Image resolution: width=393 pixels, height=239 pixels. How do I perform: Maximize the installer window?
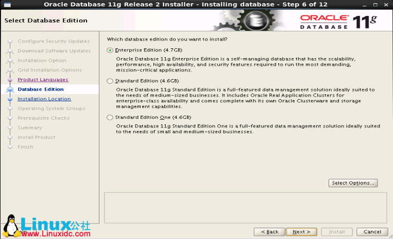(x=375, y=5)
